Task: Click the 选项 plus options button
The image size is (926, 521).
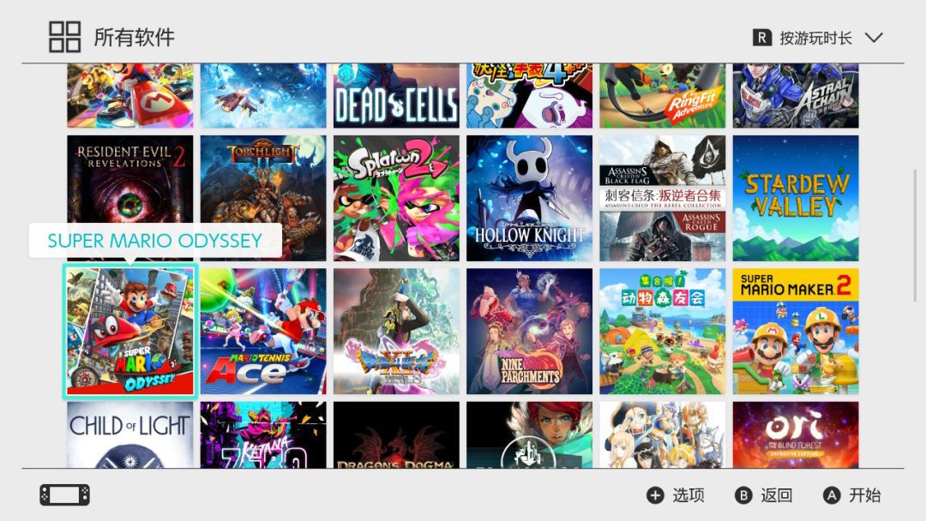Action: (x=676, y=495)
